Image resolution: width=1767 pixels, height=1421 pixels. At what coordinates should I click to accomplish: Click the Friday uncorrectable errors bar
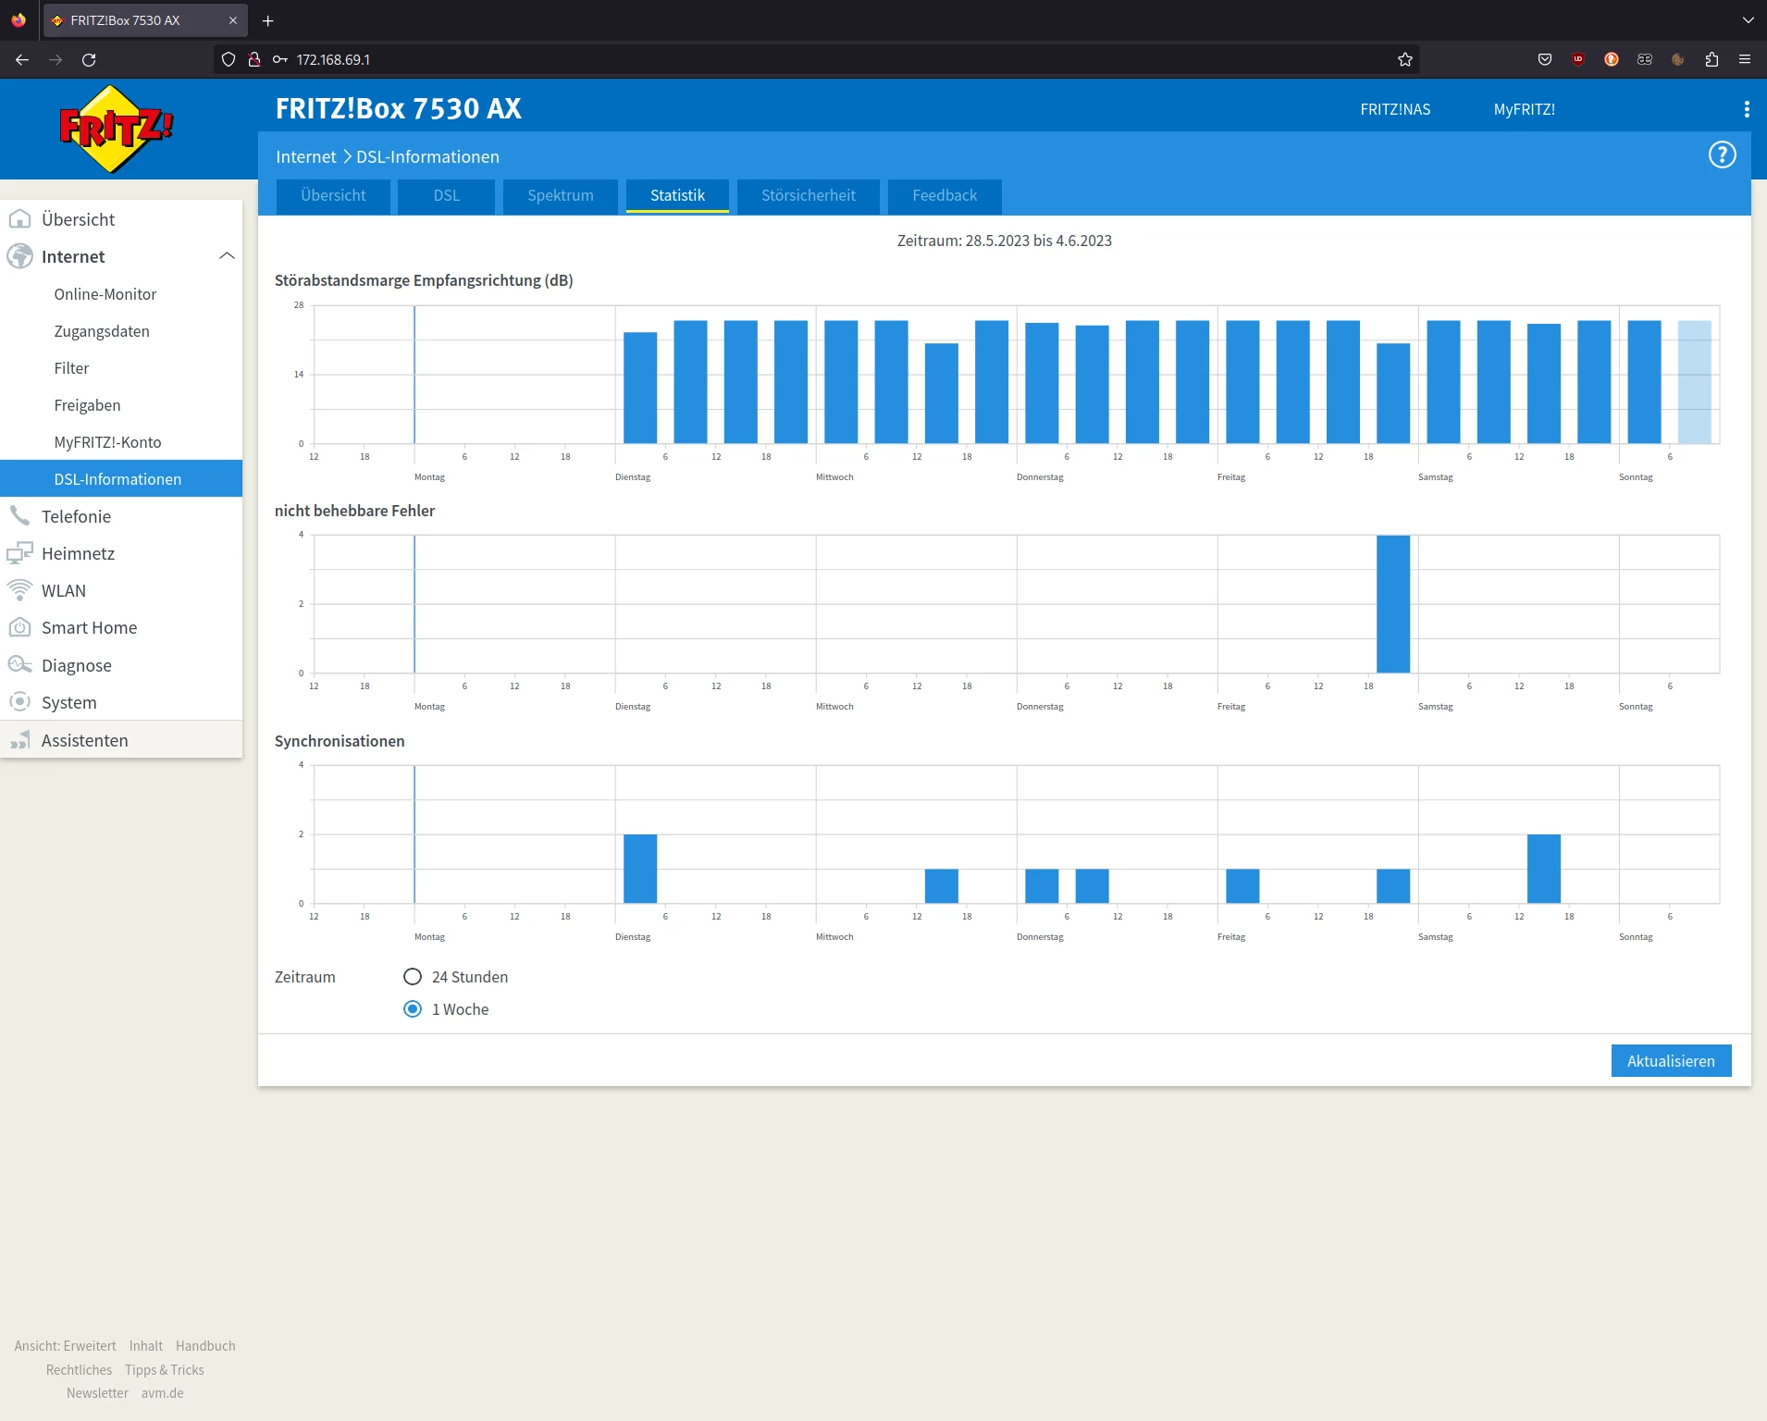[1392, 604]
